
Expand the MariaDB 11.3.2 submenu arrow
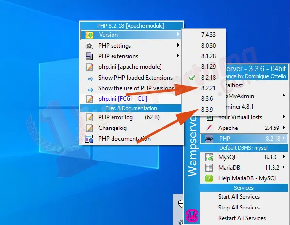[x=284, y=167]
